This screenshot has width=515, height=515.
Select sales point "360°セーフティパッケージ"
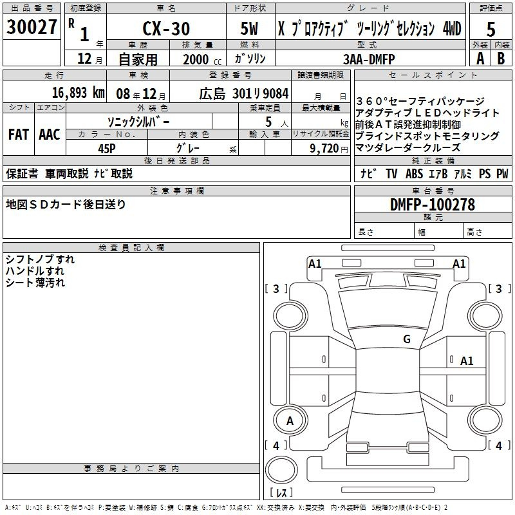pyautogui.click(x=420, y=101)
